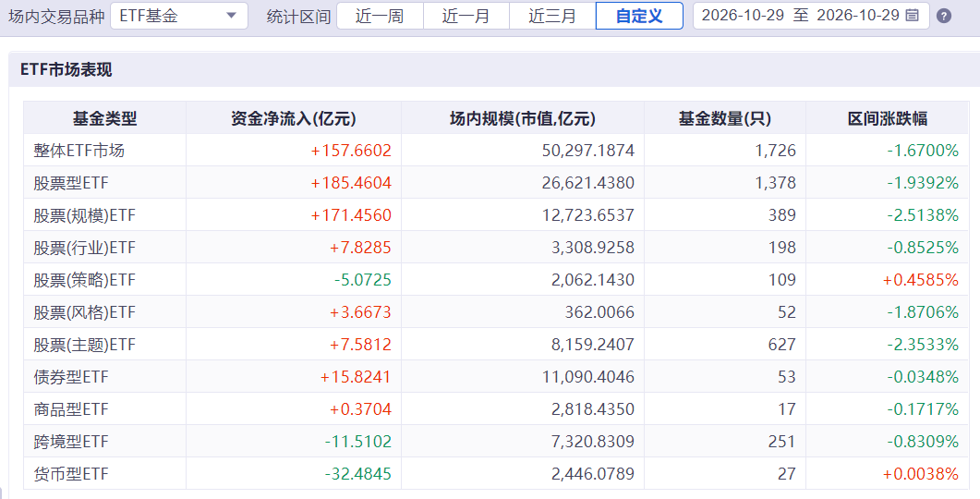Click change value +0.0038%

(x=921, y=474)
